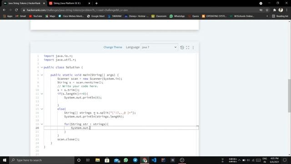The width and height of the screenshot is (291, 164).
Task: Collapse the if(s.length()==0) fold arrow
Action: pos(42,94)
